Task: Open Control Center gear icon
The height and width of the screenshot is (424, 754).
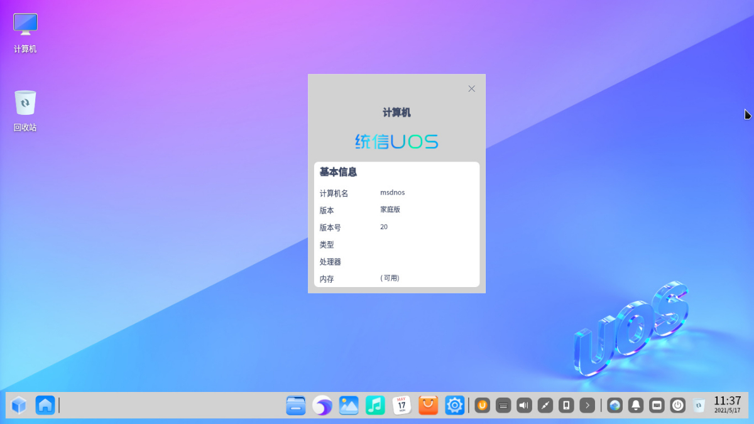Action: pyautogui.click(x=454, y=405)
